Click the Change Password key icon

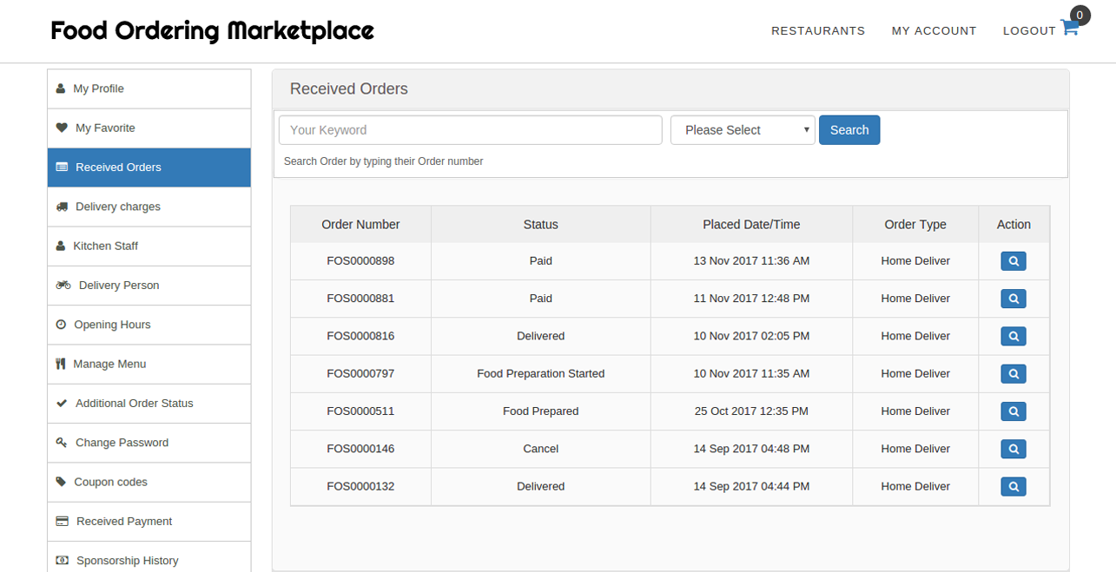60,442
